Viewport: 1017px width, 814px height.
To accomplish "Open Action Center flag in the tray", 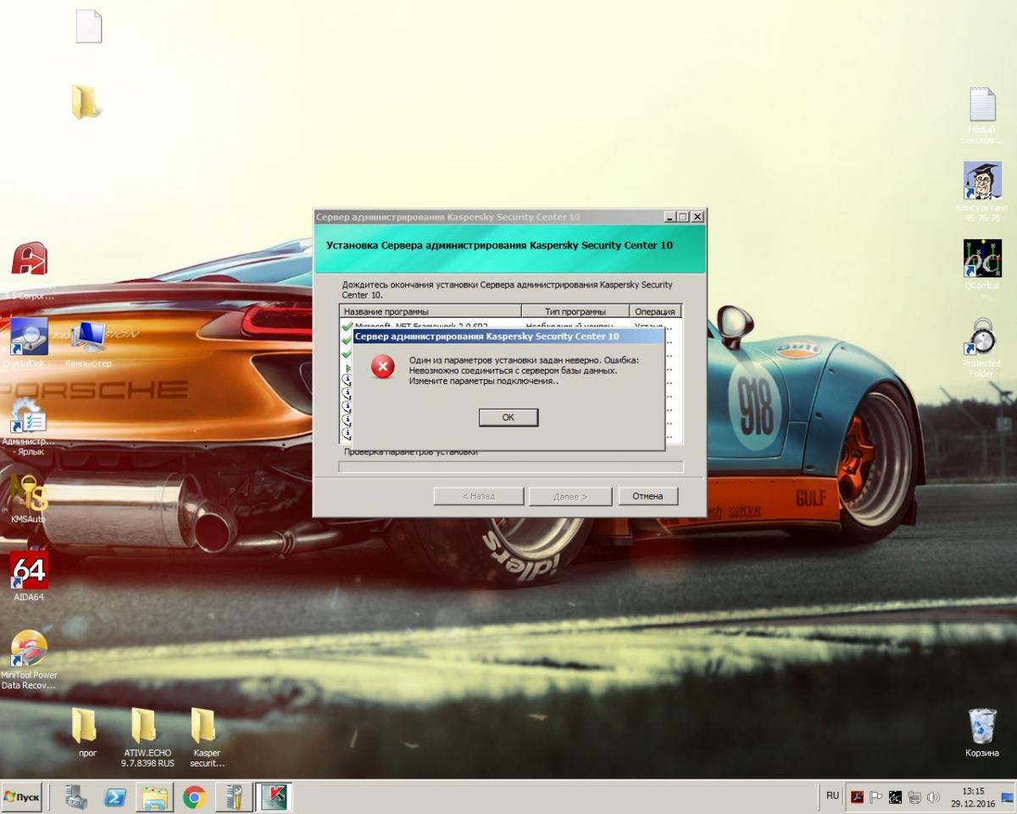I will coord(876,797).
